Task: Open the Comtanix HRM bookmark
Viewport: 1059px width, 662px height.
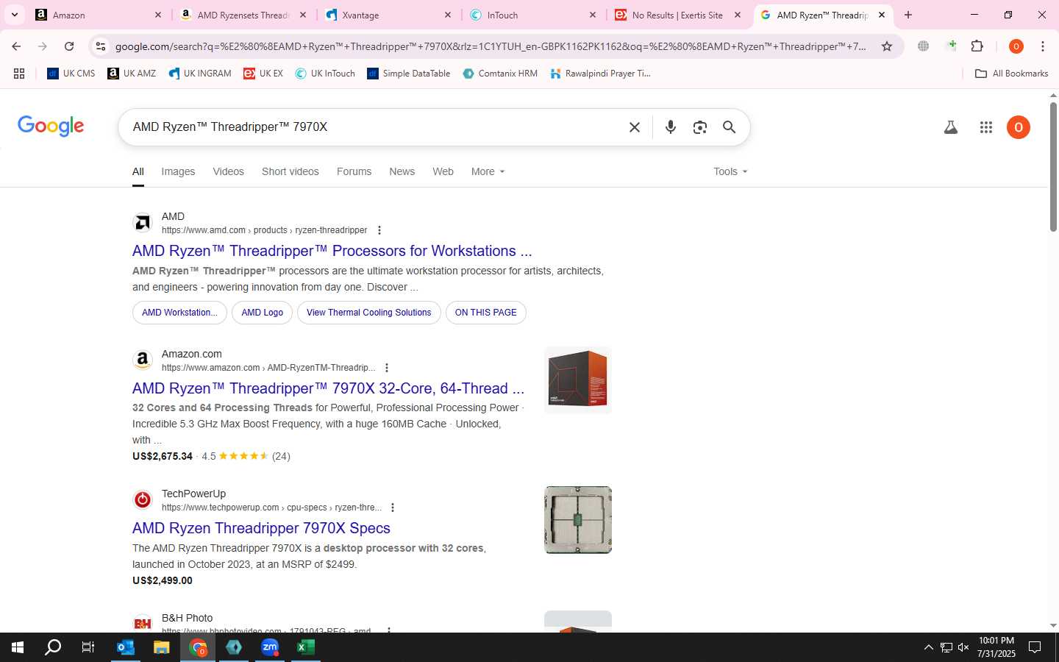Action: pos(500,74)
